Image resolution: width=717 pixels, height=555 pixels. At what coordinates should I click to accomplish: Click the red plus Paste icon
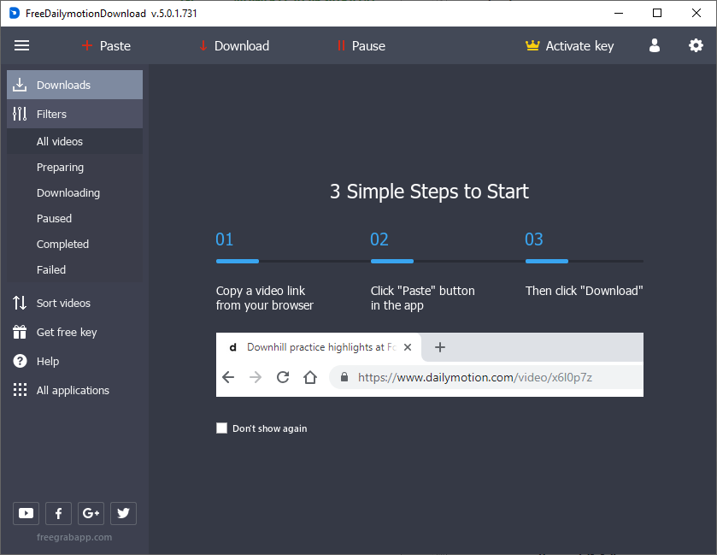[x=87, y=45]
